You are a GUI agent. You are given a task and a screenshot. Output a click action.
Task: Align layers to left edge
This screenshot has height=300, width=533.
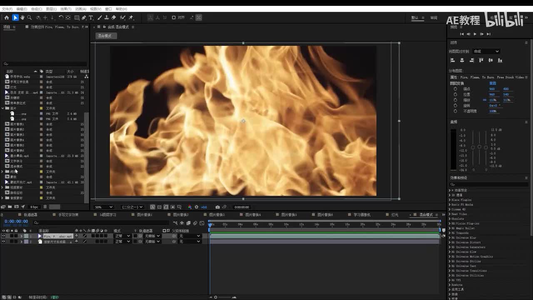[x=453, y=60]
